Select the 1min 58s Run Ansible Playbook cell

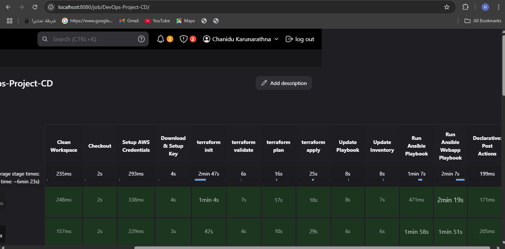pos(417,232)
